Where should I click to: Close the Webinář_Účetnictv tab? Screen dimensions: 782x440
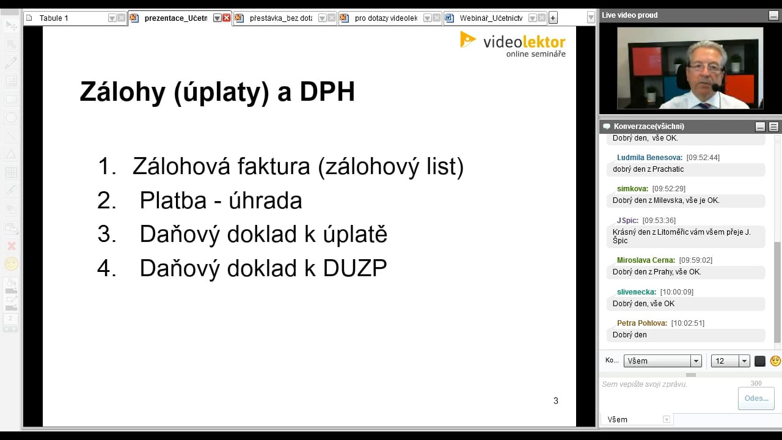[542, 18]
